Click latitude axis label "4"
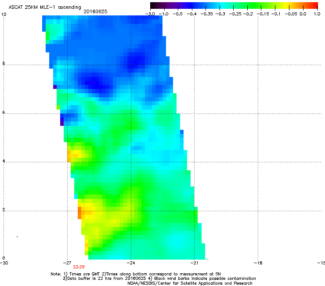The width and height of the screenshot is (325, 286). click(x=4, y=161)
